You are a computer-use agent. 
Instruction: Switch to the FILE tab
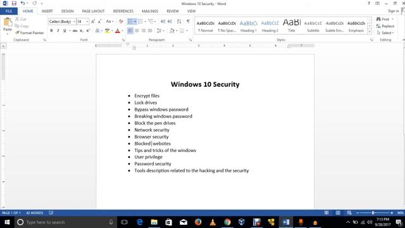[9, 11]
